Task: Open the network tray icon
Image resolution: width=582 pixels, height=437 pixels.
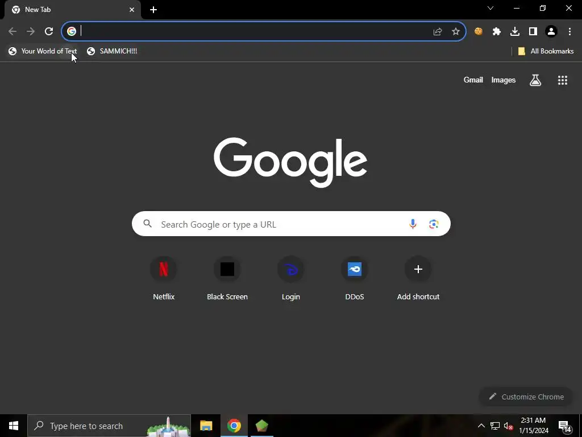Action: [495, 426]
